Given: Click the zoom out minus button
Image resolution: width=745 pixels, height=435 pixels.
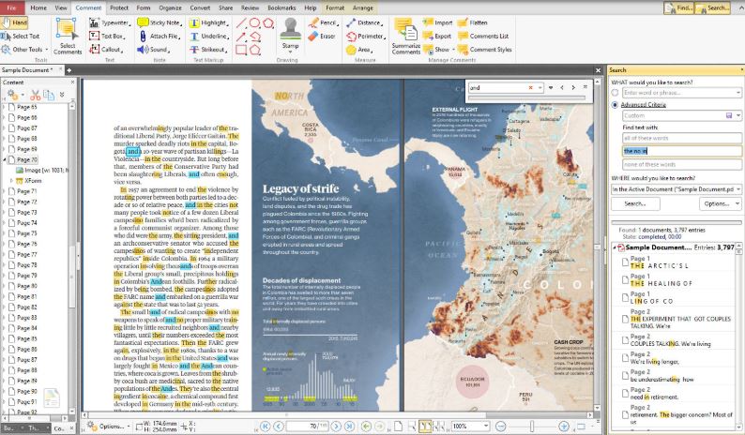Looking at the screenshot, I should [x=500, y=427].
